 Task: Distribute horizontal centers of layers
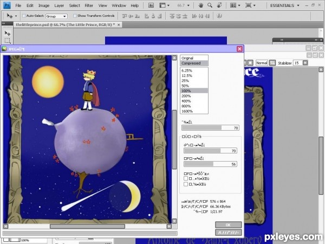point(200,16)
